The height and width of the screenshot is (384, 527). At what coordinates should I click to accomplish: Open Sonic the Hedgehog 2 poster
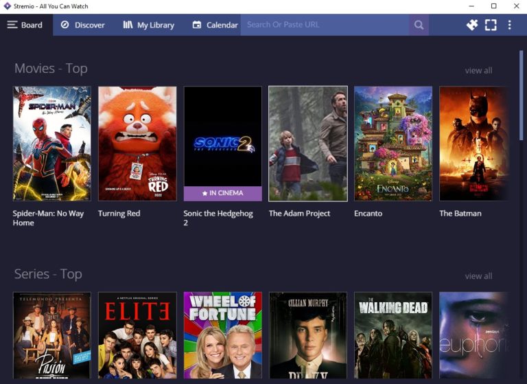[222, 144]
